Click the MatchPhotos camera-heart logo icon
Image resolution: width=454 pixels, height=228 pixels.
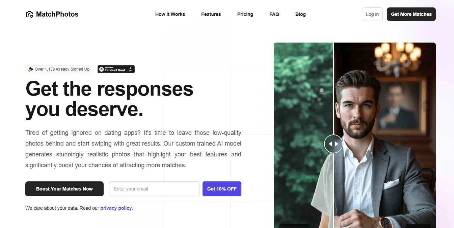coord(29,14)
